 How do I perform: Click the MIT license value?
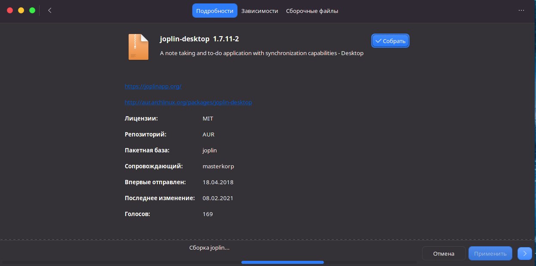pyautogui.click(x=208, y=118)
